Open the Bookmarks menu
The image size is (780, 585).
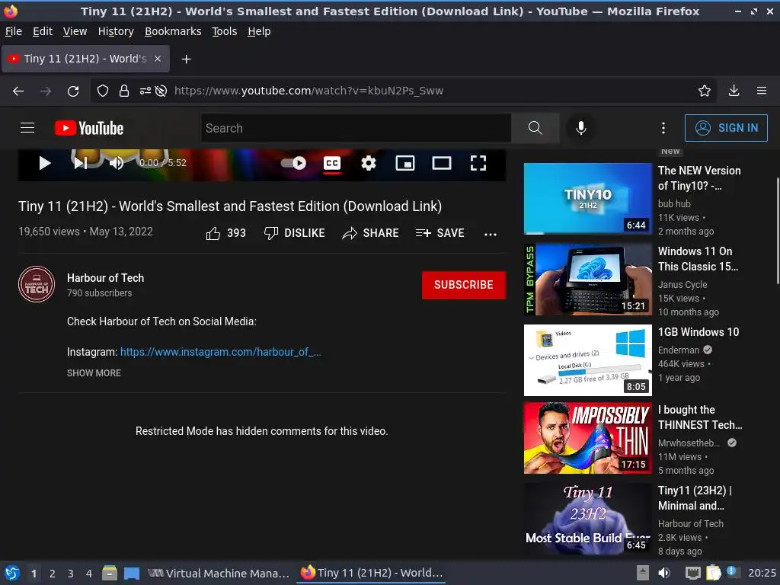pos(173,31)
